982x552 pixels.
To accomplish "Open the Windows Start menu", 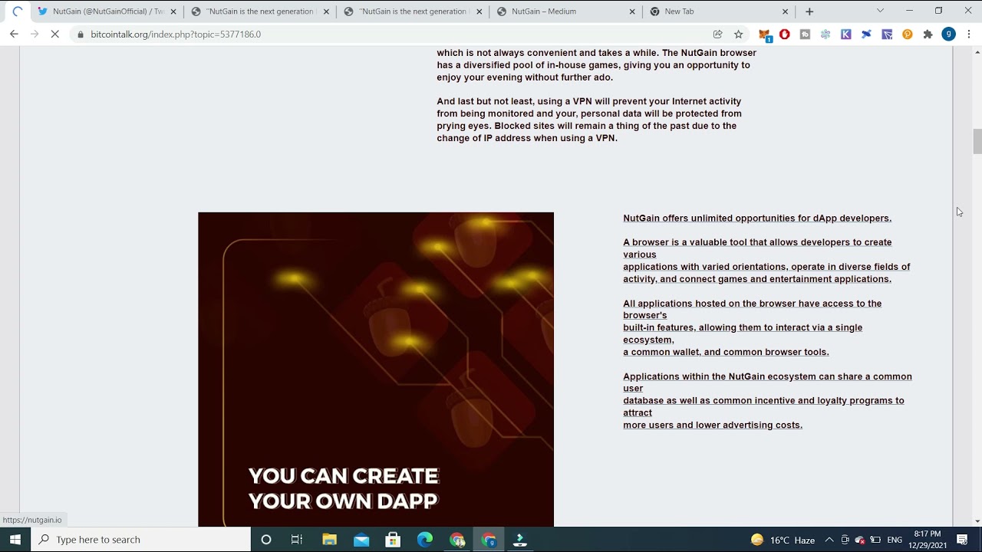I will 15,540.
